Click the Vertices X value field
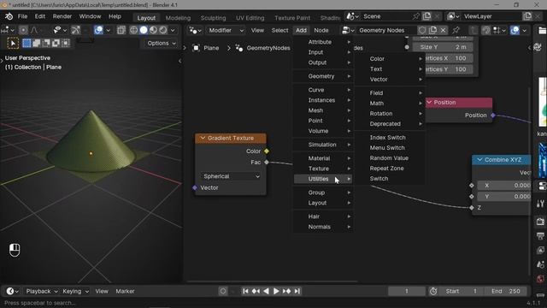This screenshot has height=308, width=547. point(449,58)
